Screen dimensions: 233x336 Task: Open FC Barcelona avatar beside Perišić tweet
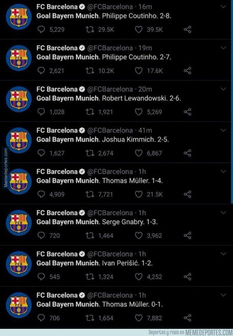(19, 264)
